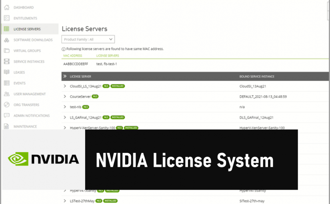Click the CloudSI_LS_13Aug21 server name

[x=86, y=86]
